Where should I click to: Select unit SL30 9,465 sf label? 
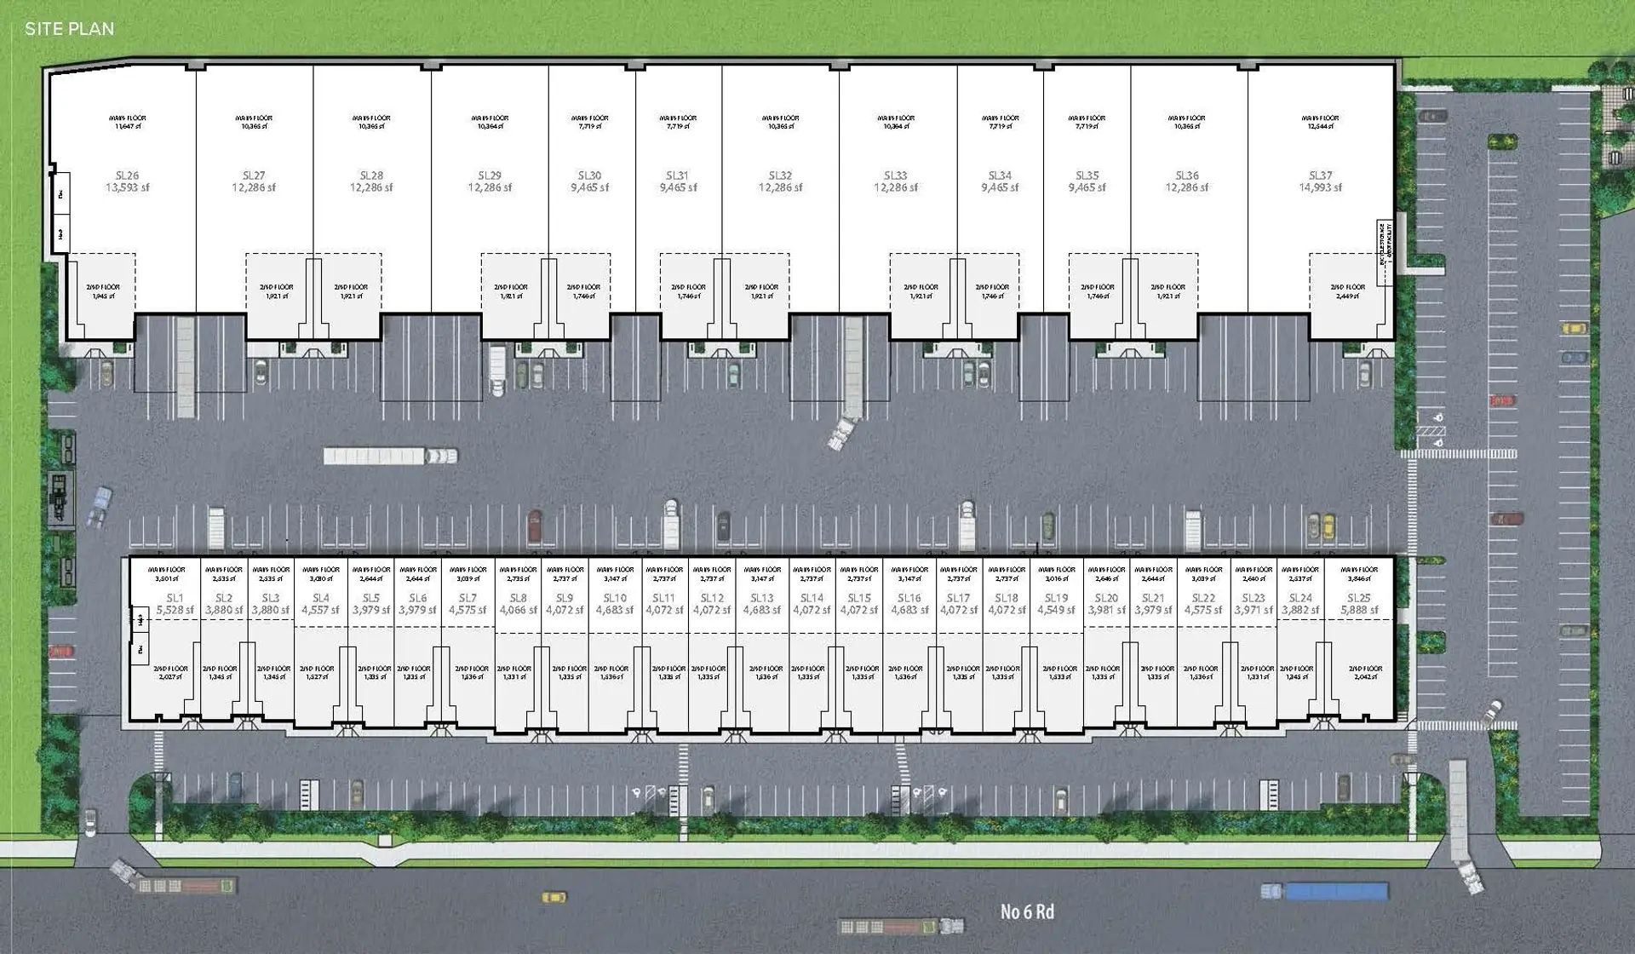(589, 181)
